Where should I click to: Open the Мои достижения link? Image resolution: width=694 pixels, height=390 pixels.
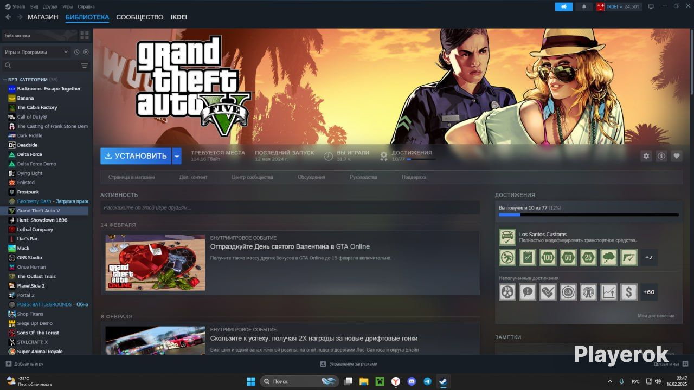coord(656,316)
